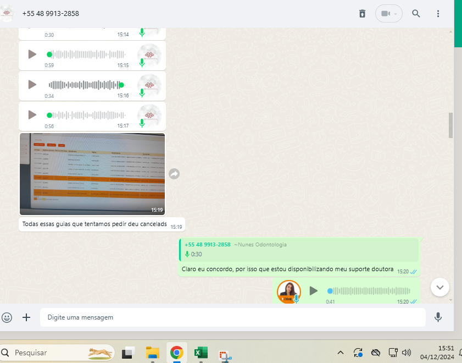The image size is (462, 363).
Task: Play the 0:34 voice message
Action: (32, 85)
